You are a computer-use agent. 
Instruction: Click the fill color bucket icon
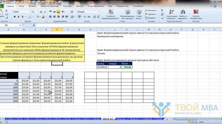[x=37, y=17]
